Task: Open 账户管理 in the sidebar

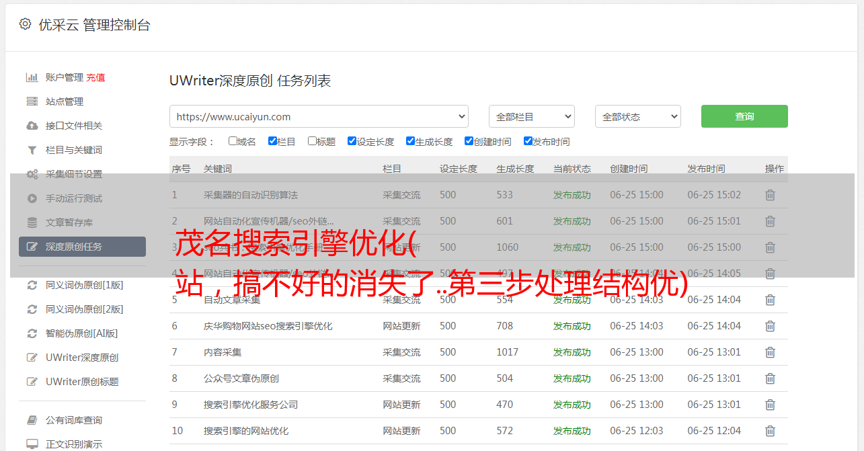Action: point(65,77)
